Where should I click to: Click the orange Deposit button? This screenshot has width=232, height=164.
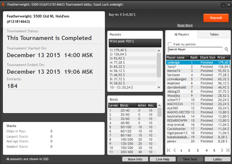216,18
